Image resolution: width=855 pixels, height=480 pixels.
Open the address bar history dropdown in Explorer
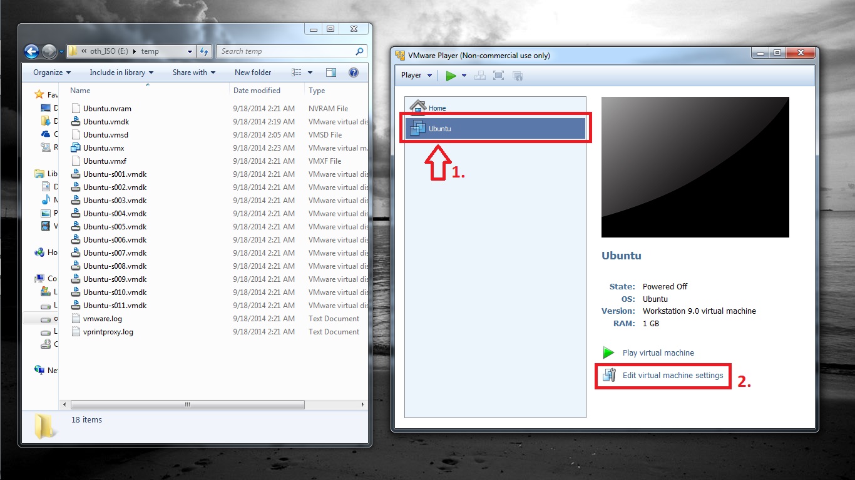coord(190,51)
